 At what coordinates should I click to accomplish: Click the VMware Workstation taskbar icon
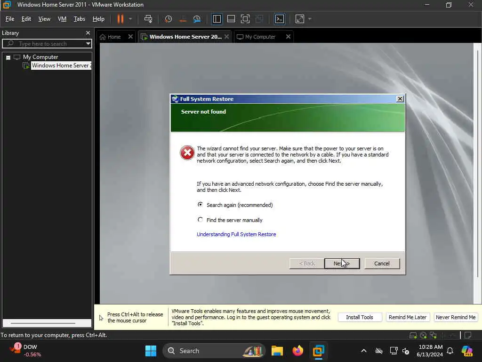tap(319, 351)
